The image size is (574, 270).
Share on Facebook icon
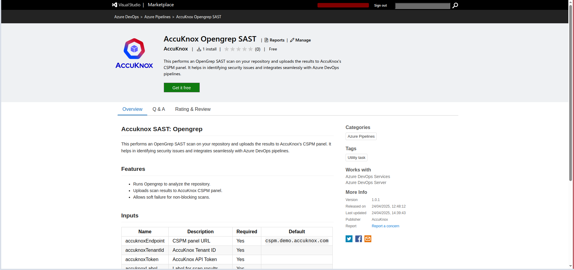click(x=358, y=239)
